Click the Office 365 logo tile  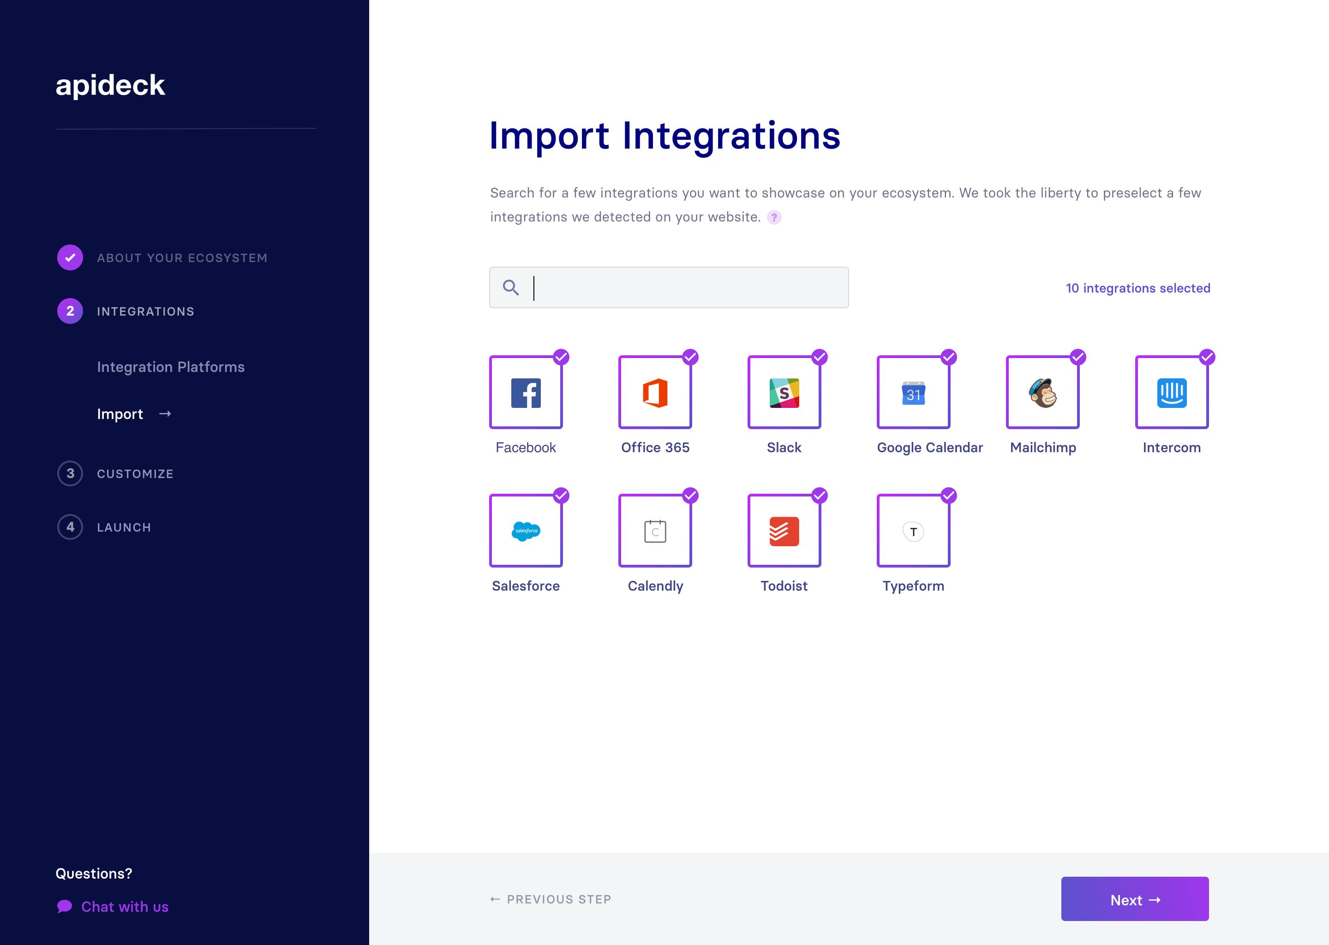[x=655, y=392]
